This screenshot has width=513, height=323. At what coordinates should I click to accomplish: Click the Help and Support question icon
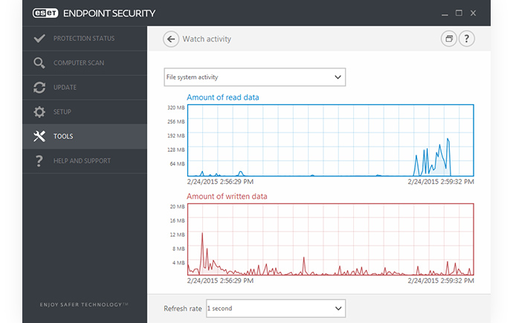pyautogui.click(x=39, y=161)
